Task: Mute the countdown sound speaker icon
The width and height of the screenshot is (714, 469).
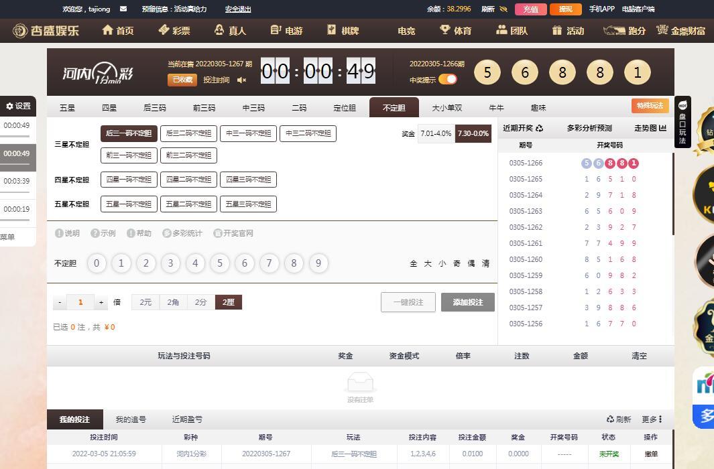Action: [x=241, y=80]
